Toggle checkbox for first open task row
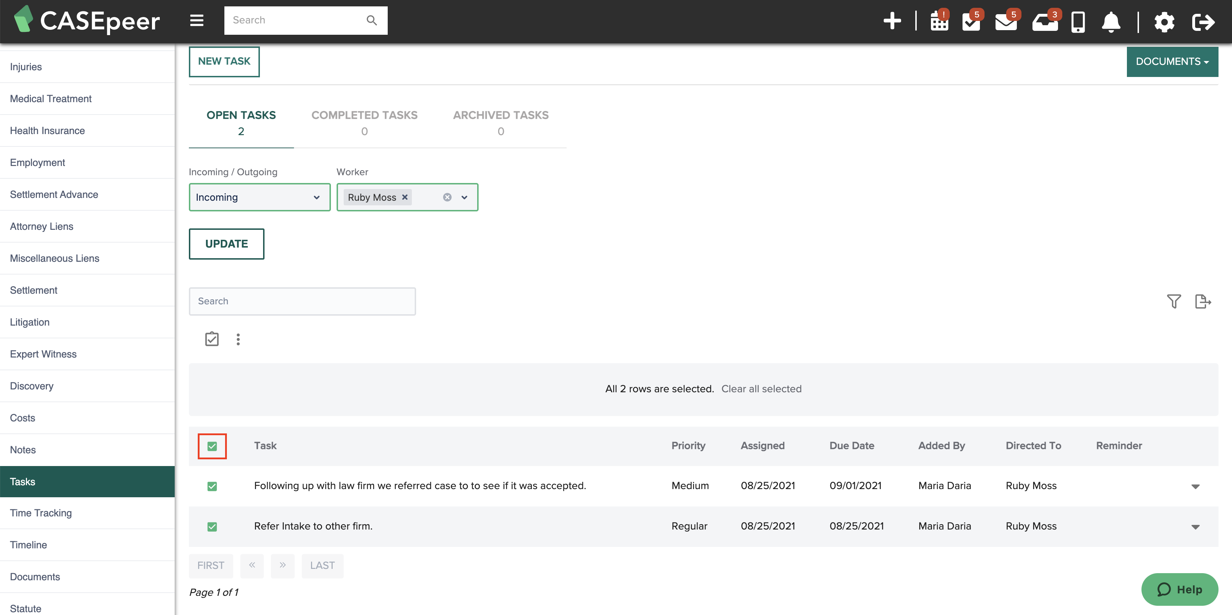This screenshot has width=1232, height=615. click(212, 486)
